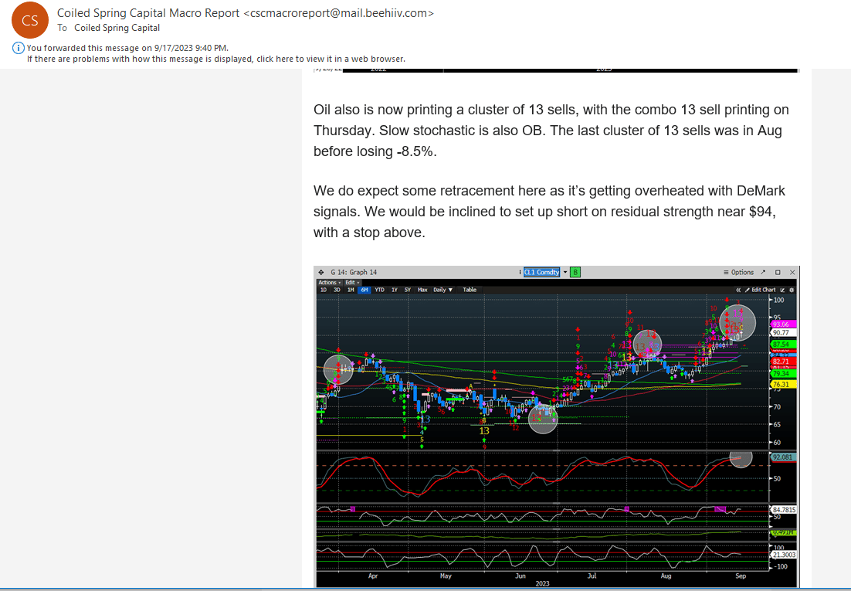Screen dimensions: 851x591
Task: Click the 92.081 stochastic value label
Action: 782,457
